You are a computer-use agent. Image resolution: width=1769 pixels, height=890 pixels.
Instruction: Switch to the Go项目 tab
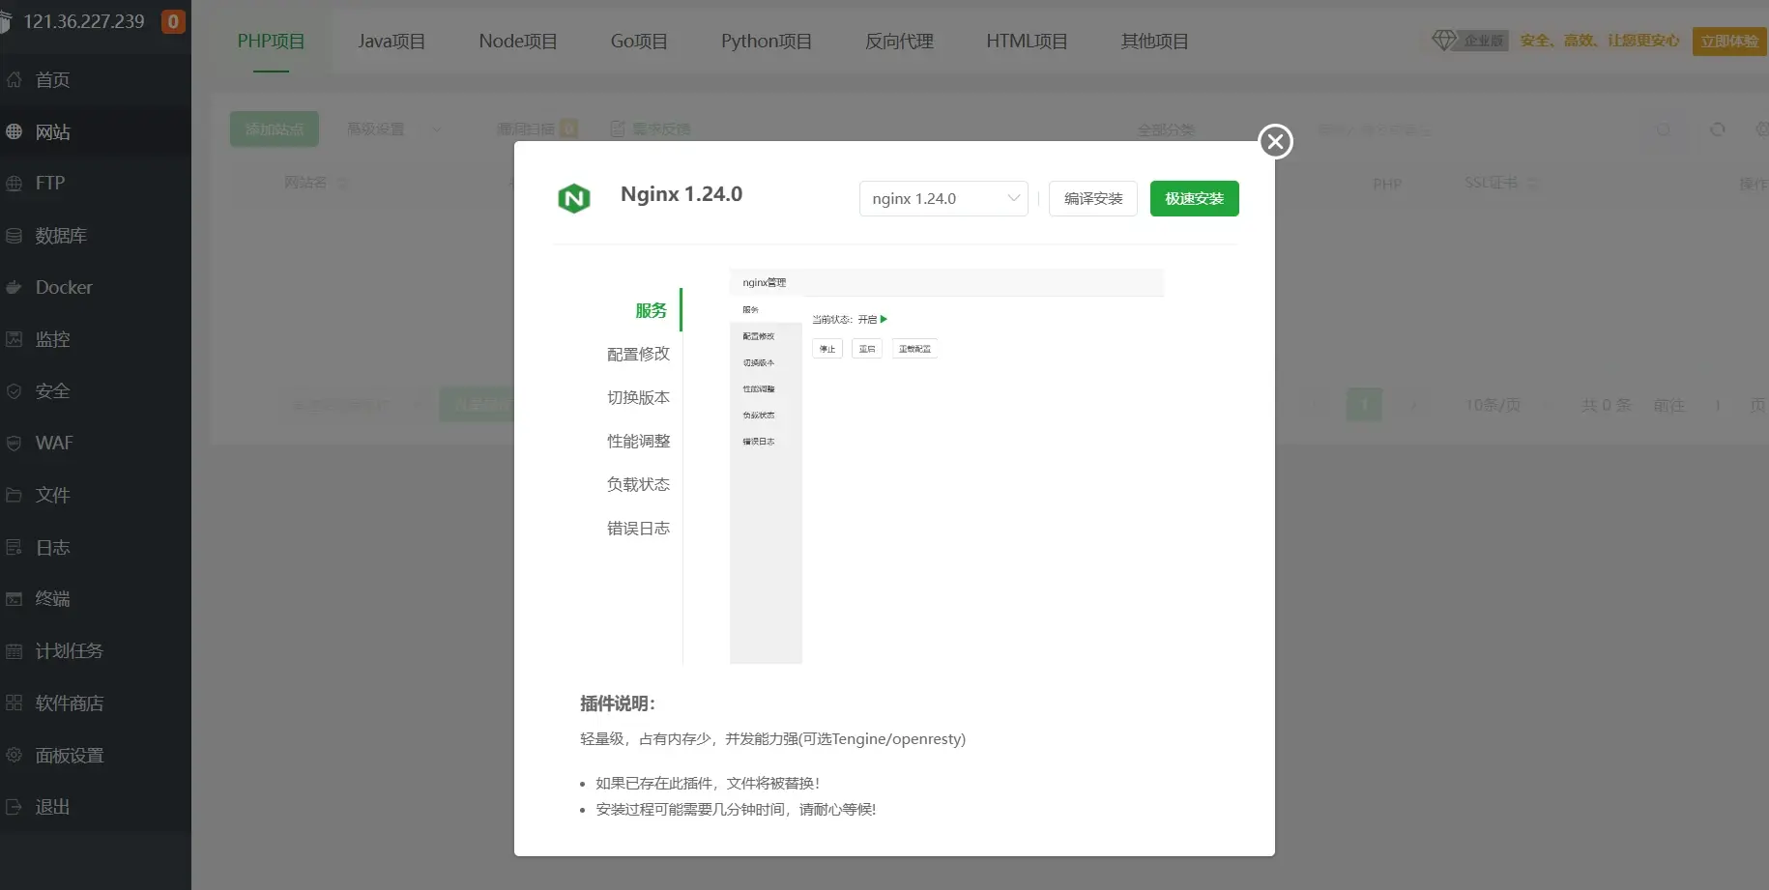pyautogui.click(x=639, y=42)
